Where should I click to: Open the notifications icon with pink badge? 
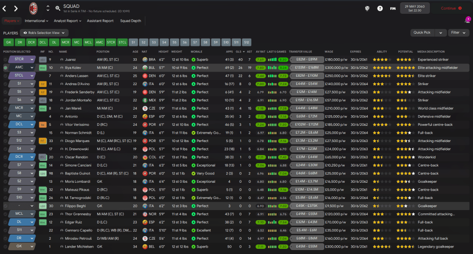point(467,21)
